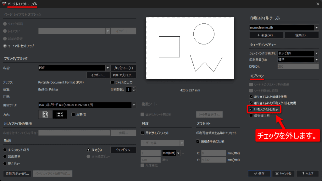Click the 新規(W) plus button
Viewport: 322px width, 181px height.
coord(266,35)
